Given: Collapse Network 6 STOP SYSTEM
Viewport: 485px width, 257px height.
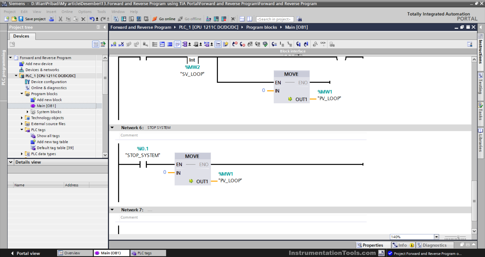Looking at the screenshot, I should pos(112,128).
